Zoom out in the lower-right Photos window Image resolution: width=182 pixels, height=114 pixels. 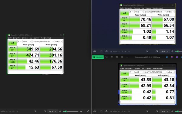pyautogui.click(x=172, y=111)
